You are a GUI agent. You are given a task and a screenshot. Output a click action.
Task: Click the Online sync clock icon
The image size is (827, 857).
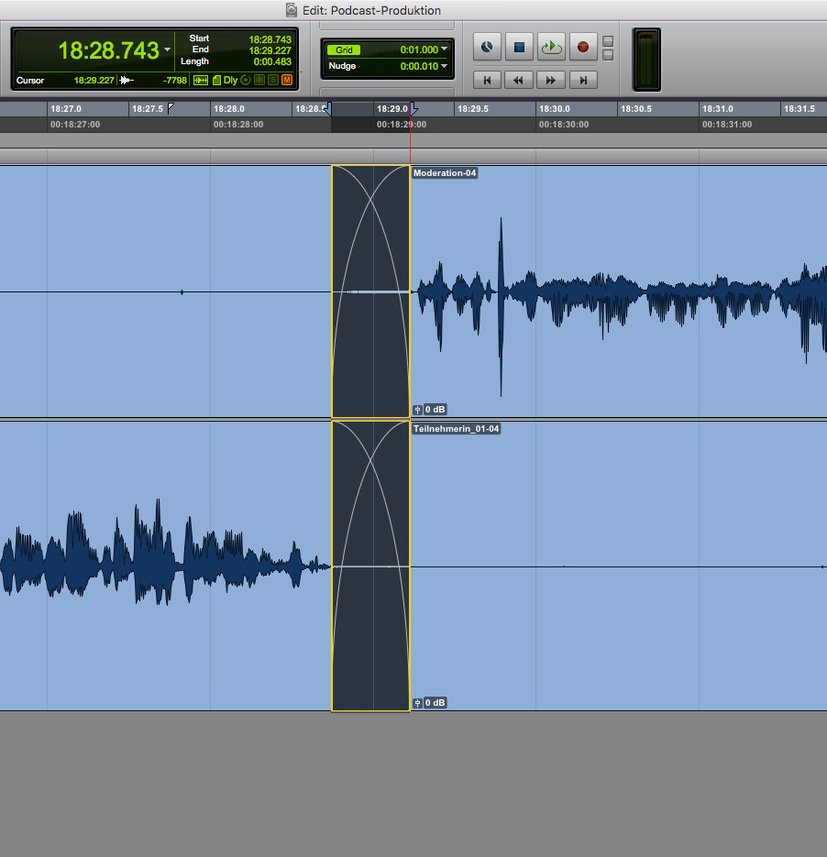pos(487,47)
